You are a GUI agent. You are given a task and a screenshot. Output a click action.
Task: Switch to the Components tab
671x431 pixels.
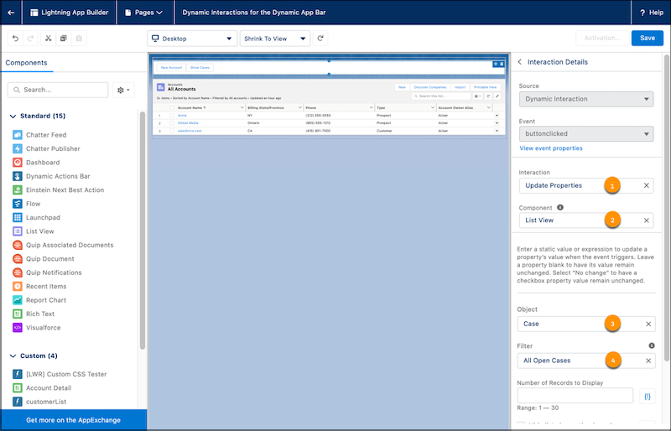27,63
